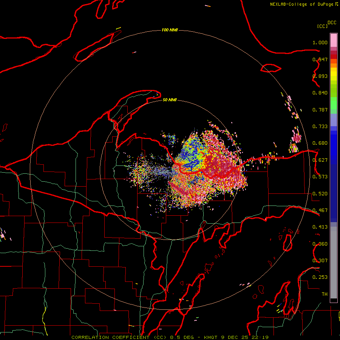
Task: Click the 0.413 scale value
Action: pos(320,227)
